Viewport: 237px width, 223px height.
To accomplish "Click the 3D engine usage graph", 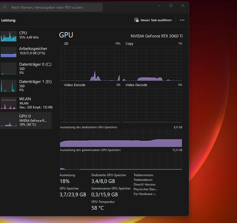I will coord(90,64).
